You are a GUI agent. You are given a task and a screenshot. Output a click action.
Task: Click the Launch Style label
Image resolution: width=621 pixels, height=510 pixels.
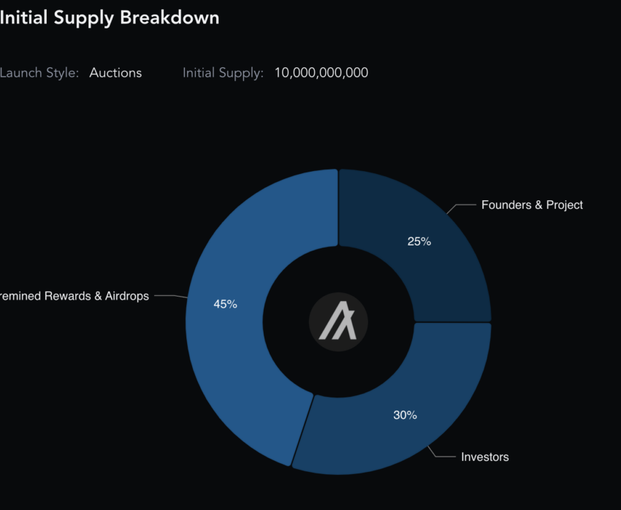39,73
